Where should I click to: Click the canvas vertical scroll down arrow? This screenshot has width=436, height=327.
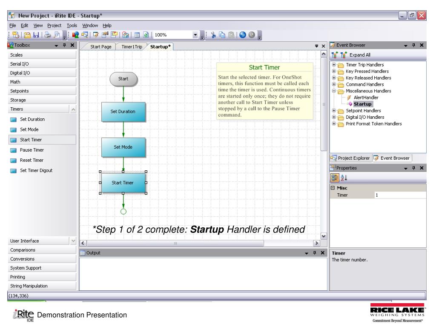[324, 236]
